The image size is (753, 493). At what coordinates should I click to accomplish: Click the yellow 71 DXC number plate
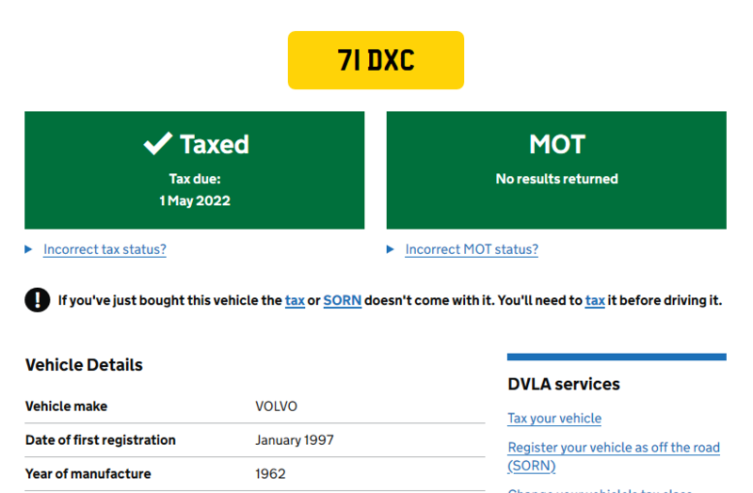coord(376,60)
